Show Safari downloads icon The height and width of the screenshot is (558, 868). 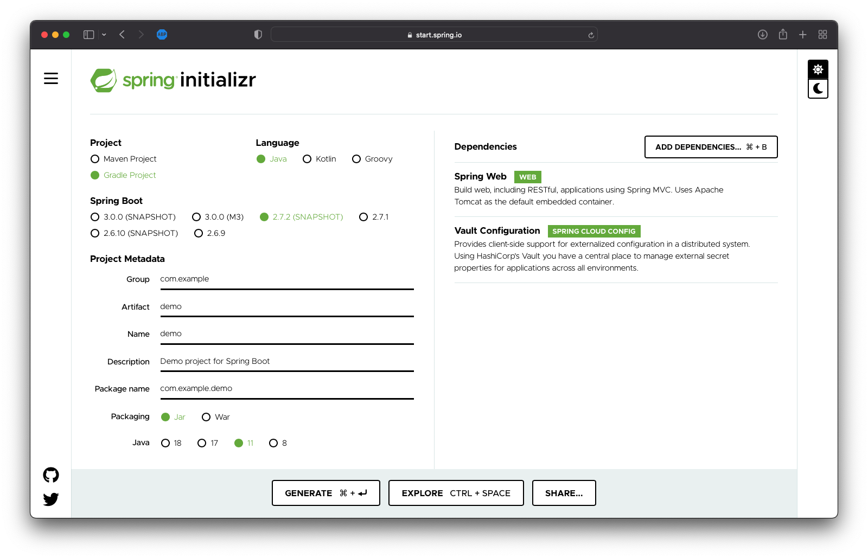point(762,35)
